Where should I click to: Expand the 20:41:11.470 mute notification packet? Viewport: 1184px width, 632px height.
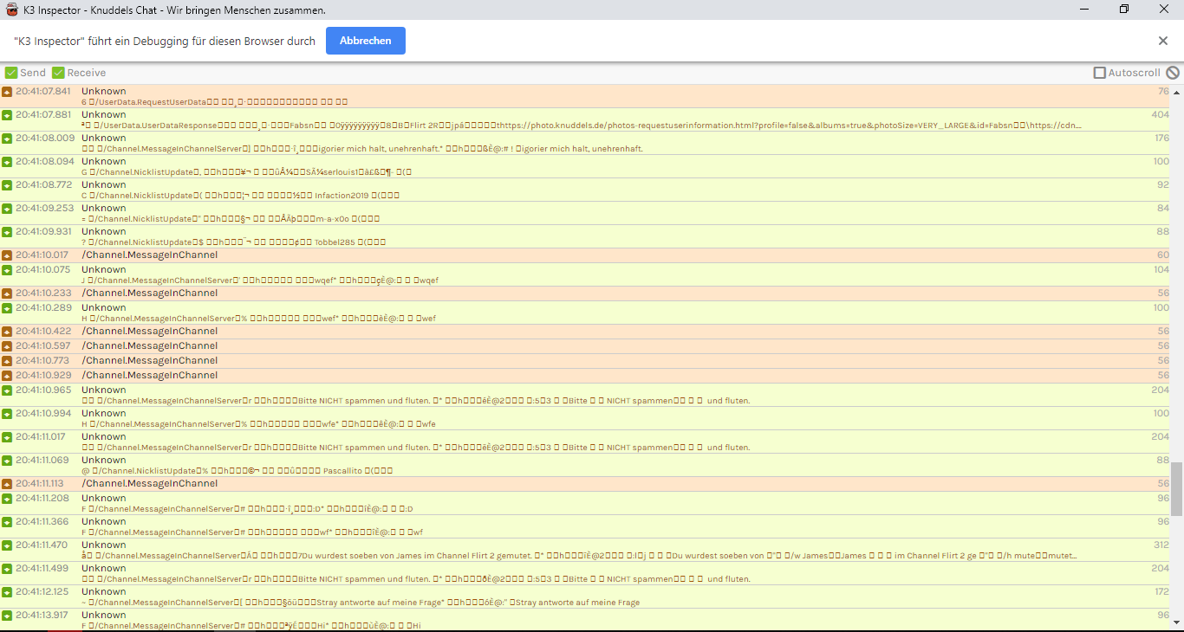pos(581,551)
